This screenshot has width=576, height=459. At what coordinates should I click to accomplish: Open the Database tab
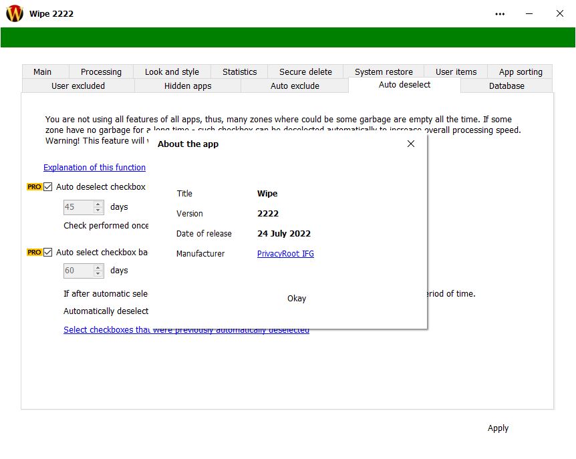coord(507,86)
